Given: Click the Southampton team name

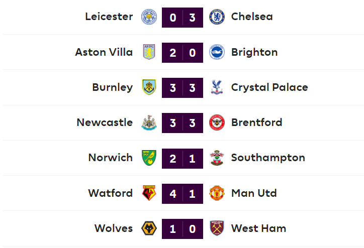Looking at the screenshot, I should 267,158.
